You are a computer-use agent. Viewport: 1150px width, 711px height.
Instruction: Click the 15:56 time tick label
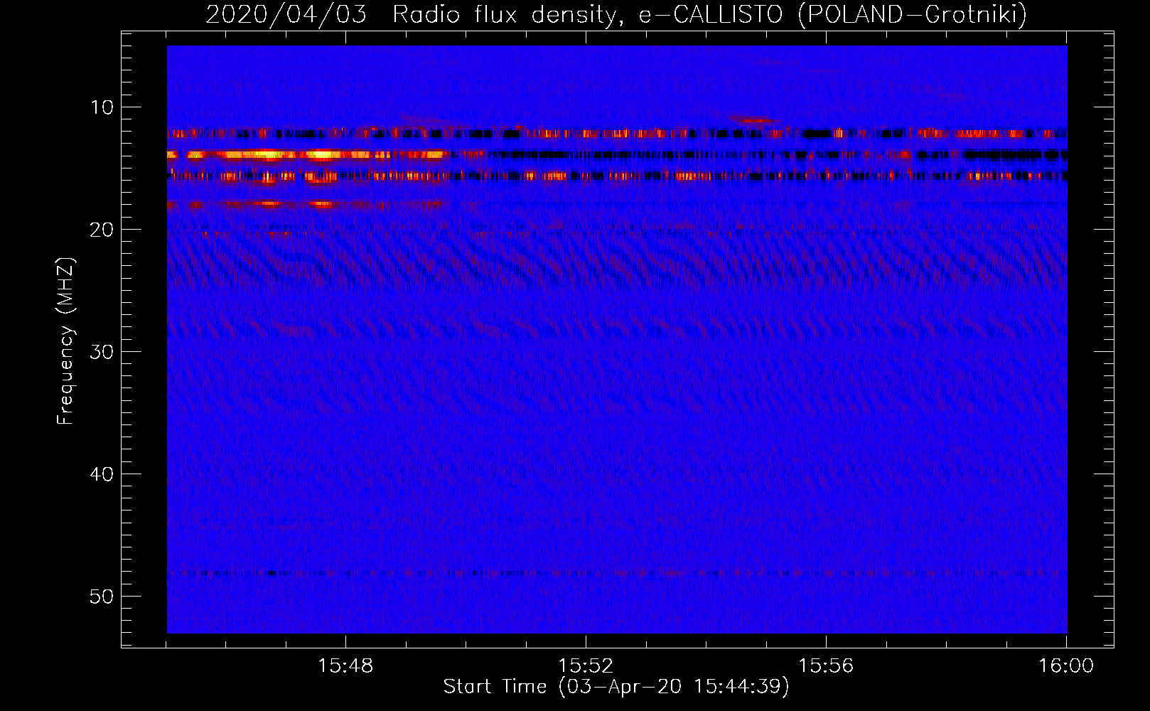[x=826, y=665]
